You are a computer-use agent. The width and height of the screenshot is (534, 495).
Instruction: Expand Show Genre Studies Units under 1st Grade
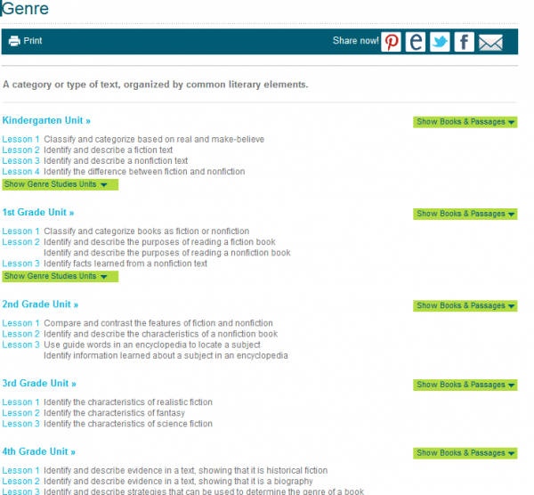coord(60,276)
